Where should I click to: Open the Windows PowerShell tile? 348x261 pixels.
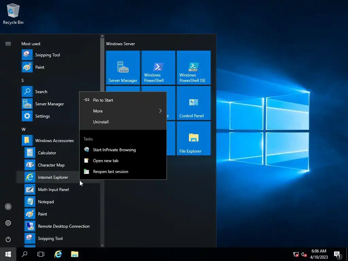158,68
